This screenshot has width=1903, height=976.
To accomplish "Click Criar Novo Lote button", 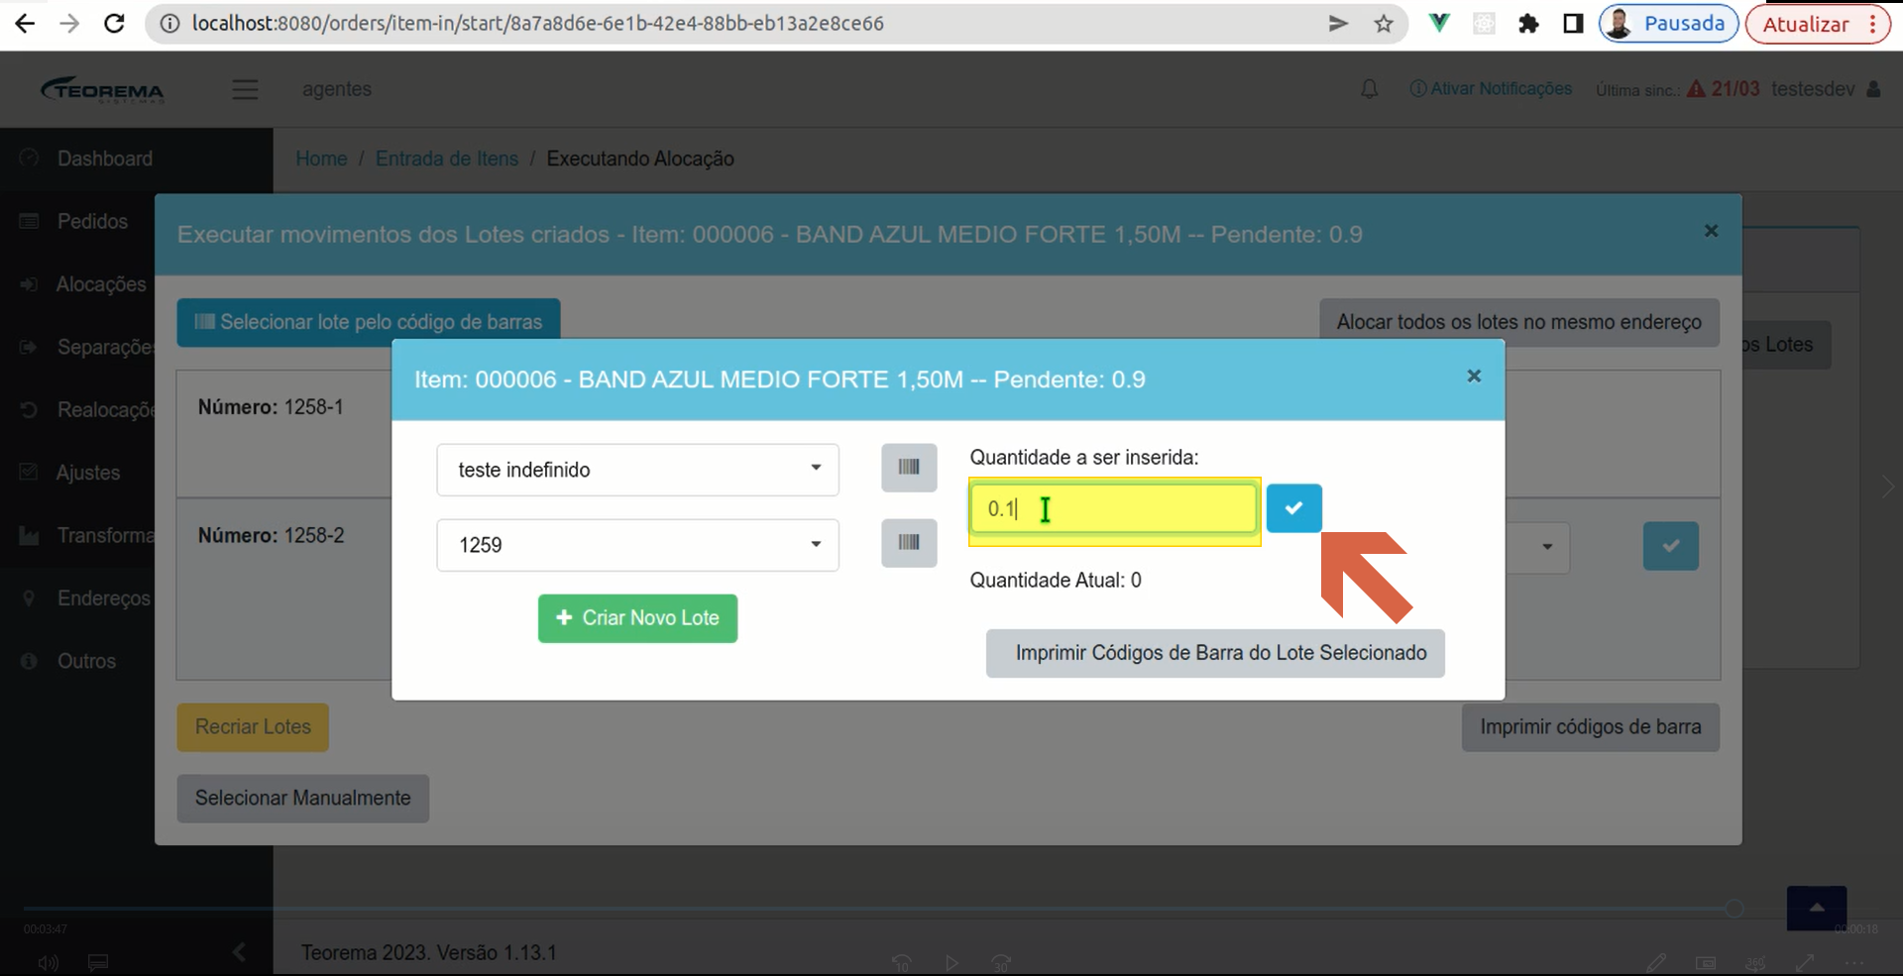I will 637,618.
